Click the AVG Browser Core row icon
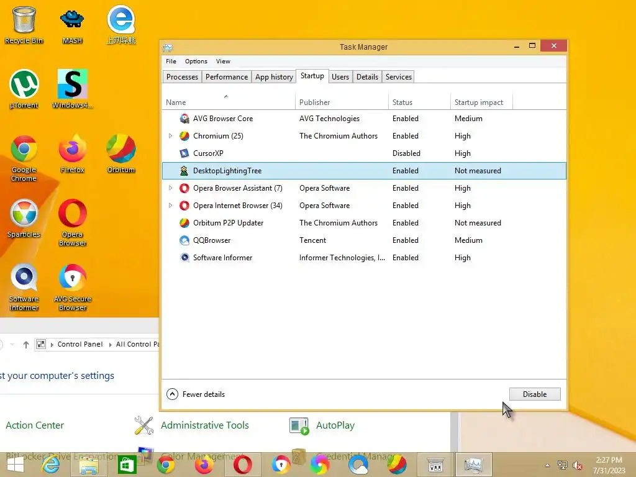Viewport: 636px width, 477px height. (184, 119)
